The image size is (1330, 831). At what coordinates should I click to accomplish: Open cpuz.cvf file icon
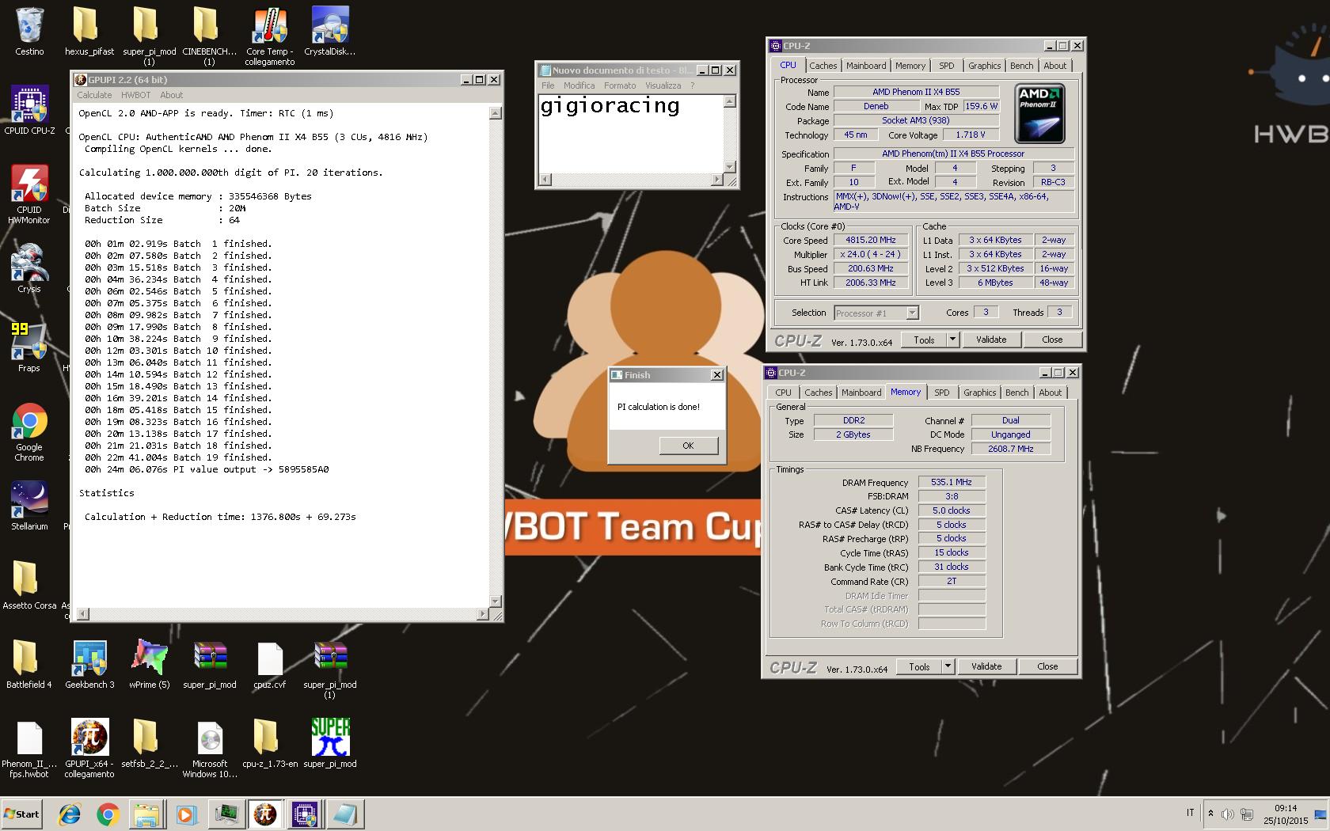[270, 665]
